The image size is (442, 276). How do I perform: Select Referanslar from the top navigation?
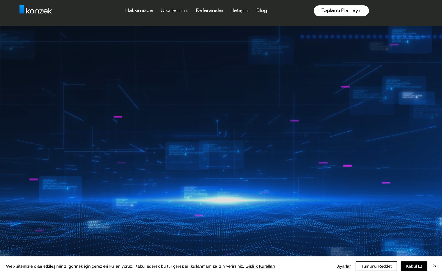pyautogui.click(x=210, y=10)
